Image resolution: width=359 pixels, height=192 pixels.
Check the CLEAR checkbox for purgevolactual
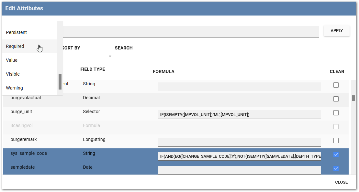click(336, 99)
